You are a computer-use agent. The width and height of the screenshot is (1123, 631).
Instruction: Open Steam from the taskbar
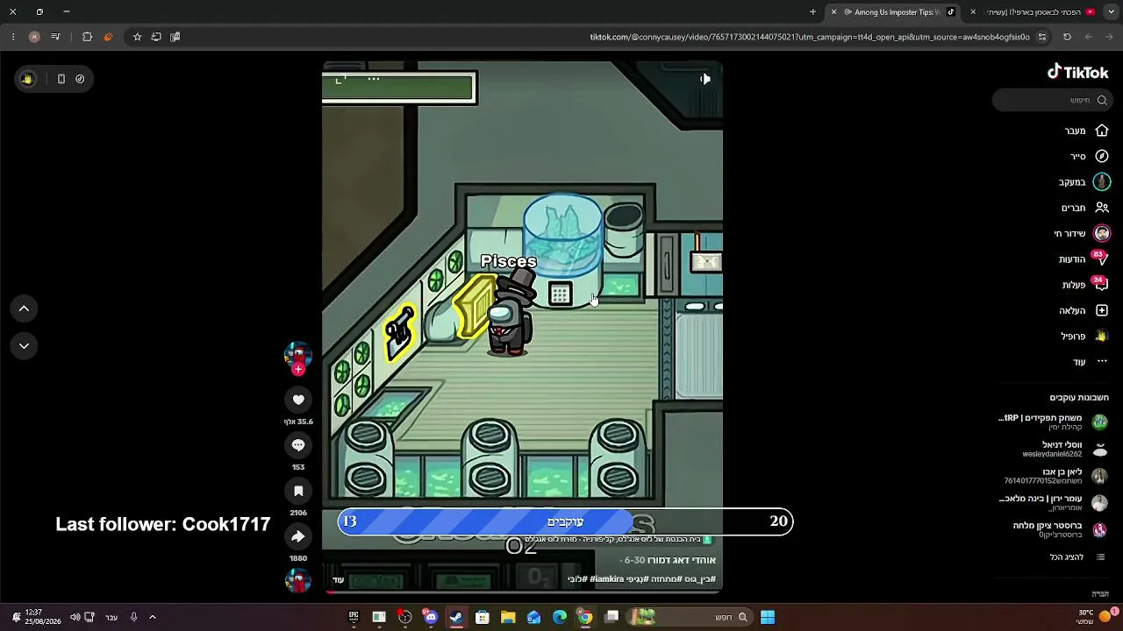(x=456, y=617)
